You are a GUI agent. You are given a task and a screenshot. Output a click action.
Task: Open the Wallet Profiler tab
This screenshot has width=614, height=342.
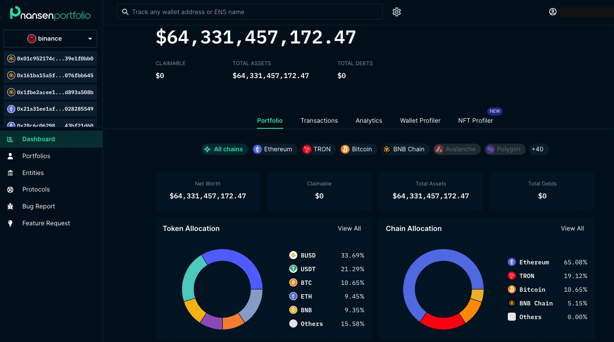420,121
